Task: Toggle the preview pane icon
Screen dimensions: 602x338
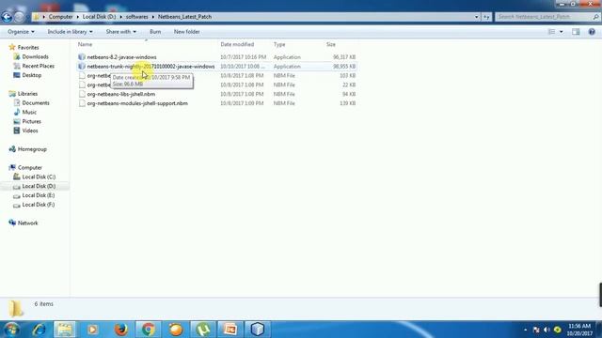Action: click(x=576, y=32)
